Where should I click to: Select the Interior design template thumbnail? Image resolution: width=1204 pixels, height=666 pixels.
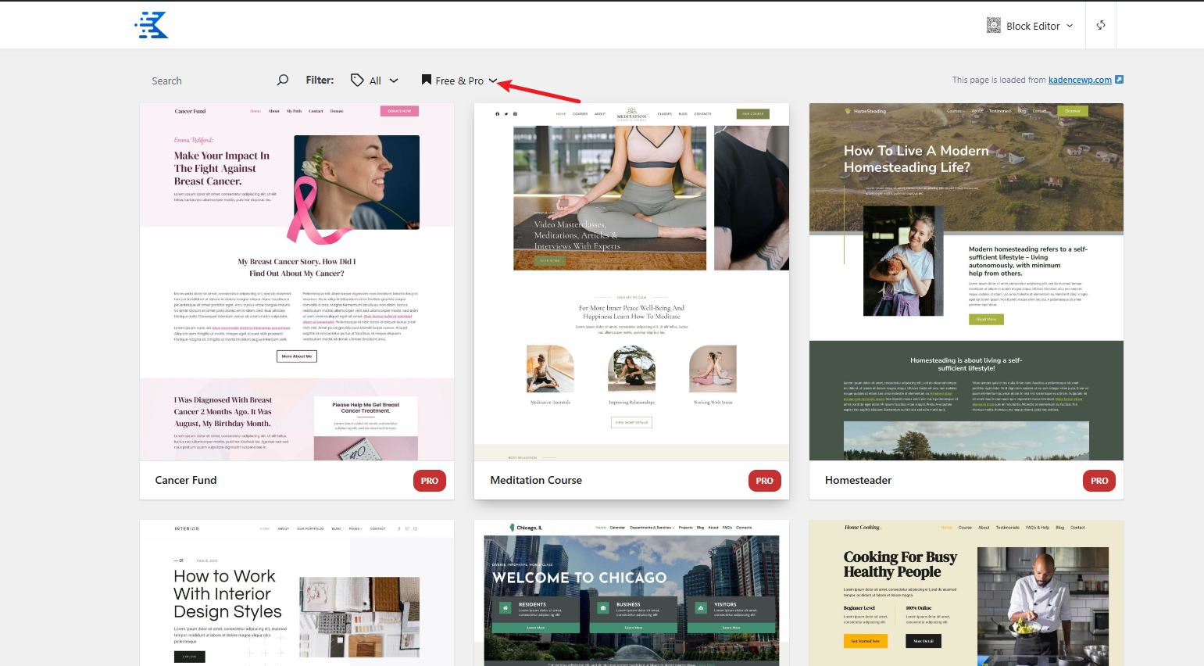[x=297, y=593]
